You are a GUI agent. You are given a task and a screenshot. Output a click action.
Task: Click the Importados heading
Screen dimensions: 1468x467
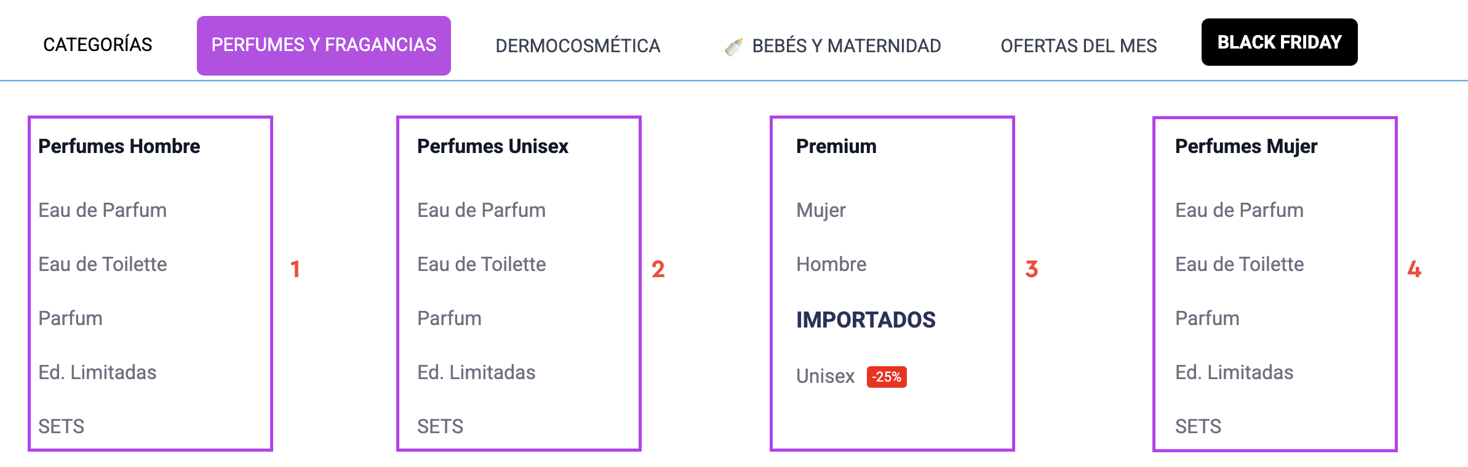coord(866,320)
